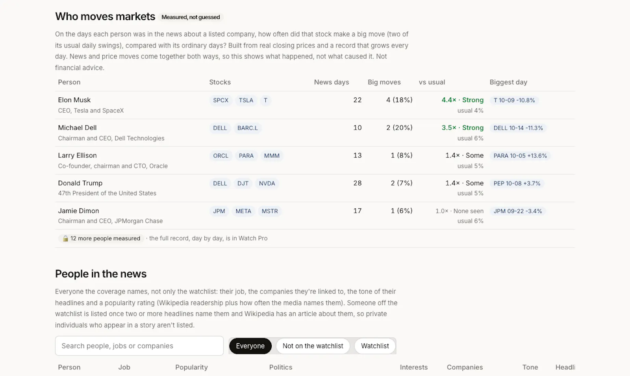This screenshot has height=376, width=630.
Task: Click the Elon Musk name
Action: click(74, 100)
